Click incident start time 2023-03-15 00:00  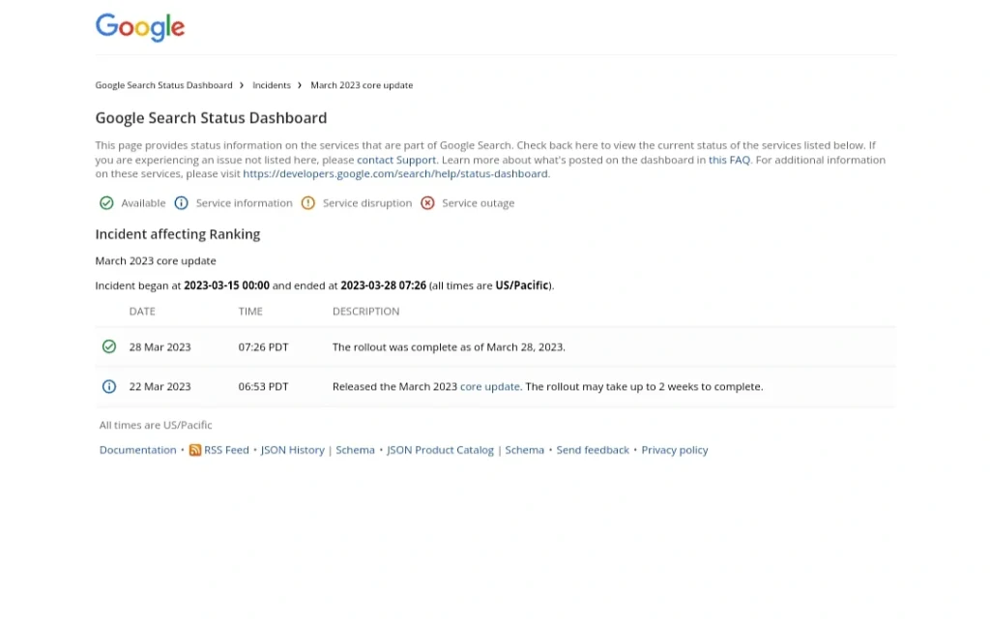coord(226,285)
